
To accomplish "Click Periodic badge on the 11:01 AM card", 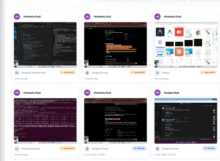I will [139, 148].
